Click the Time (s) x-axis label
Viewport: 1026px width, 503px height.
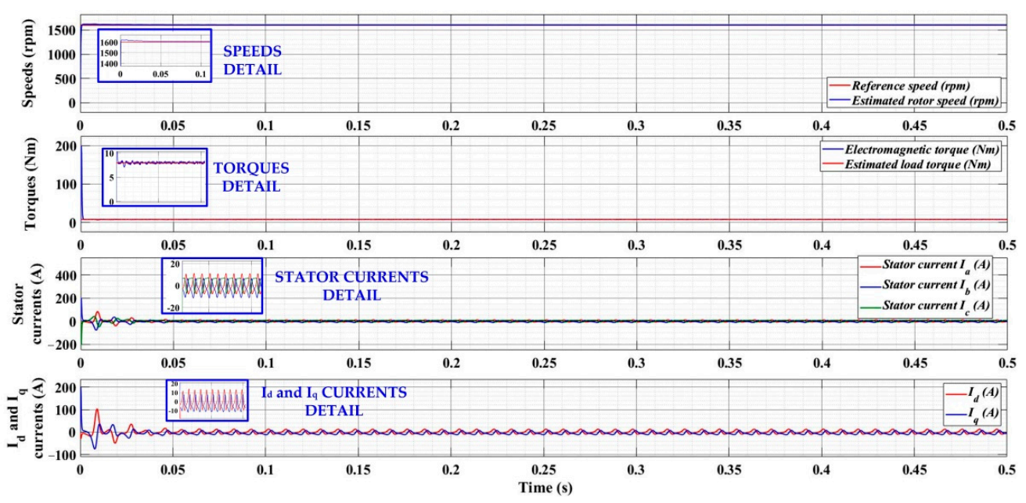pyautogui.click(x=542, y=487)
